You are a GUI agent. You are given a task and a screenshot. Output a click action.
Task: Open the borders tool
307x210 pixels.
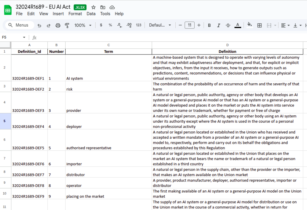(x=259, y=25)
